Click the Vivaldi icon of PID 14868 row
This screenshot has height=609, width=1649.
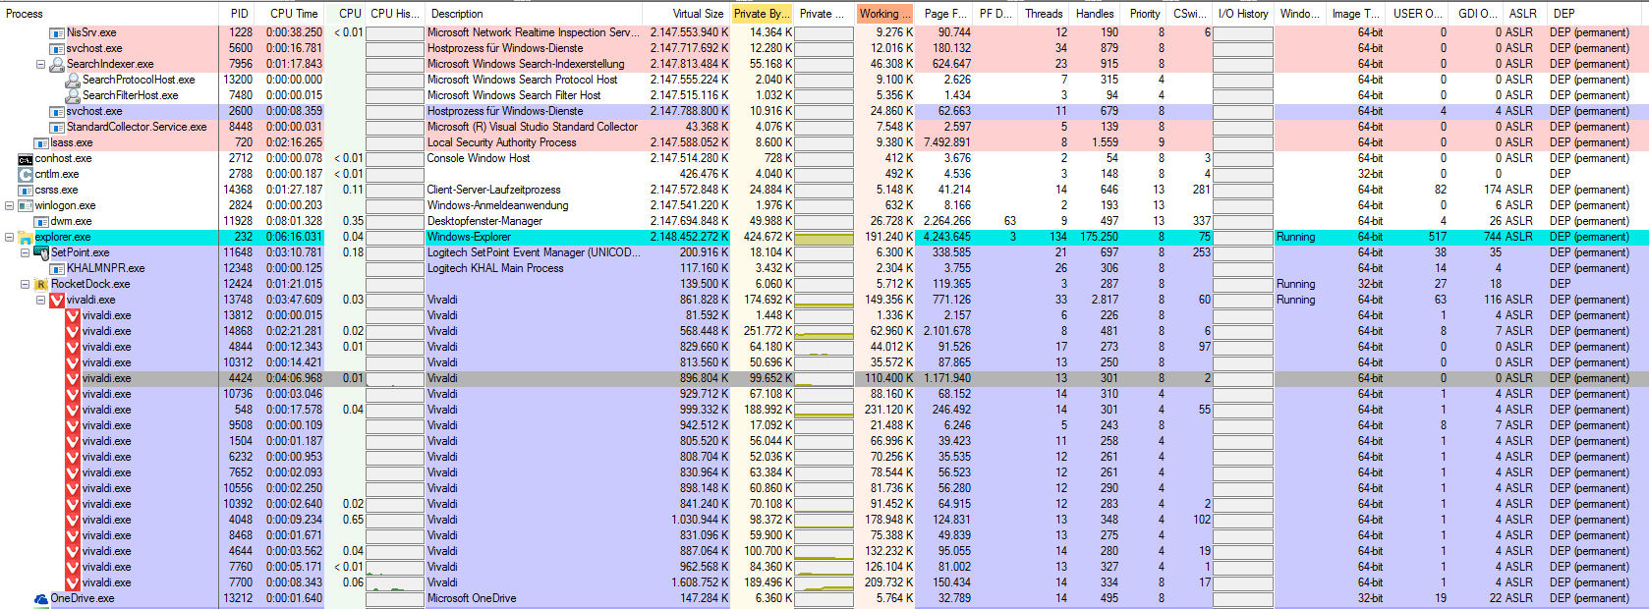point(73,331)
